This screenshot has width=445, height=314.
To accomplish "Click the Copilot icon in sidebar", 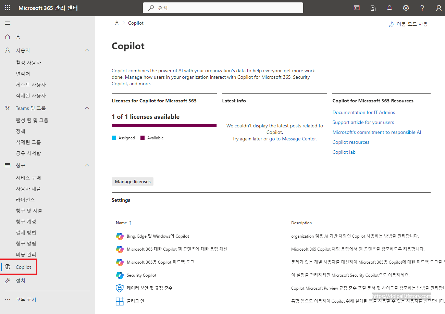I will [x=8, y=267].
